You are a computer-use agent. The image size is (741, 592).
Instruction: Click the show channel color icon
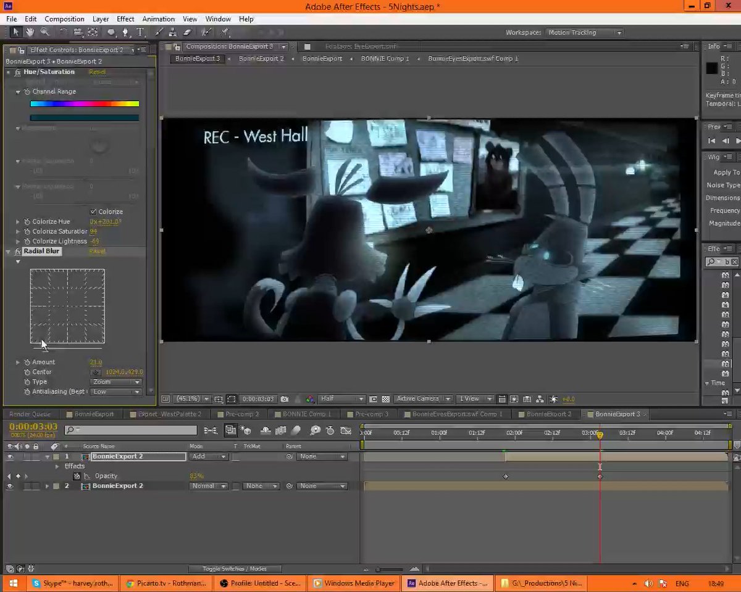(x=310, y=399)
